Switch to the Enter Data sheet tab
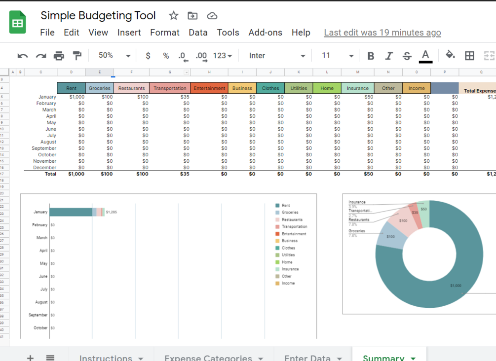496x361 pixels. point(307,358)
